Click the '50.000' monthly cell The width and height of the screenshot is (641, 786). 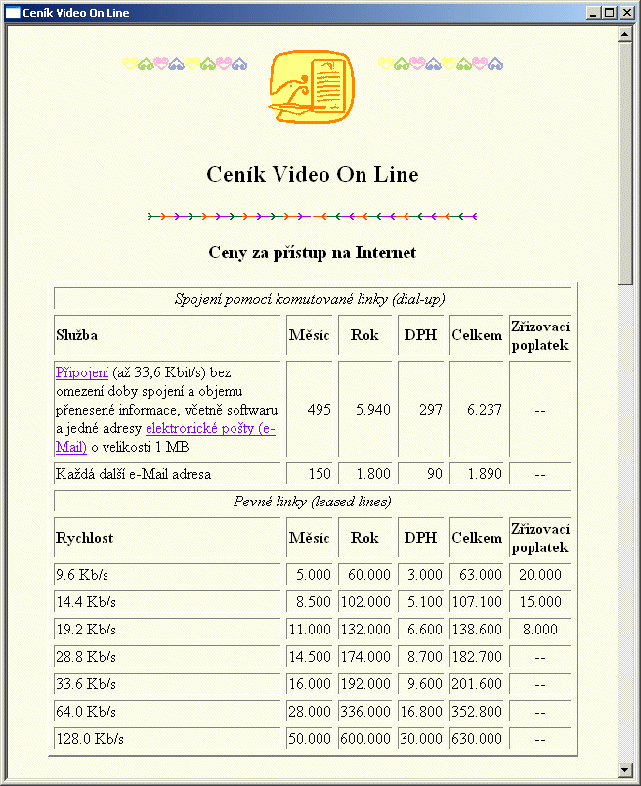[x=310, y=739]
